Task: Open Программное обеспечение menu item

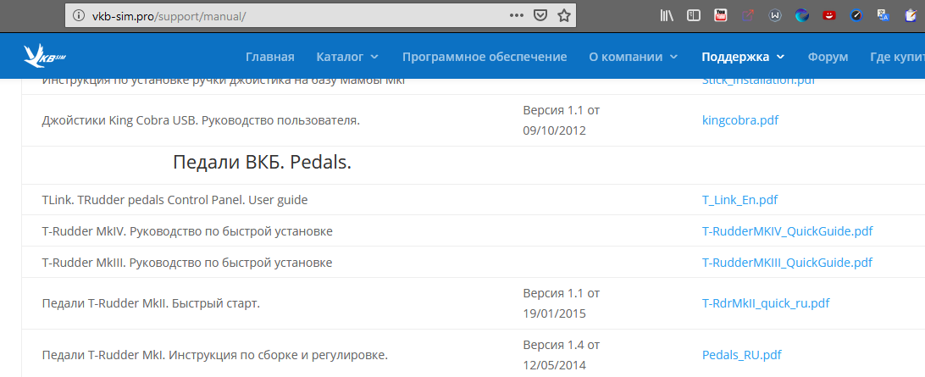Action: 485,58
